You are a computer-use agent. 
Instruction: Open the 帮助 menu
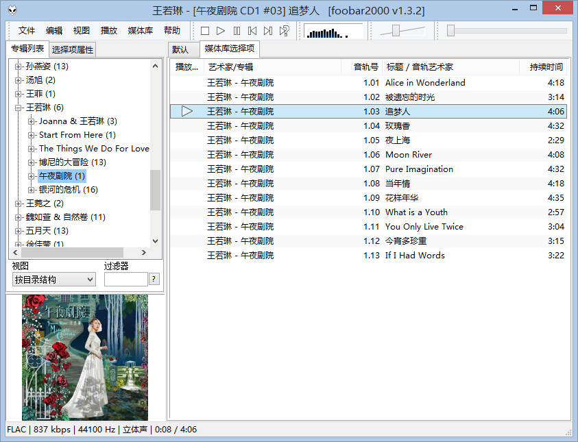click(x=172, y=31)
